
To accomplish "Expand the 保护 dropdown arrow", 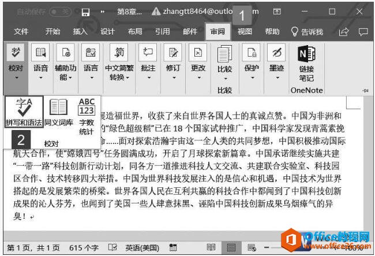I will [x=253, y=77].
